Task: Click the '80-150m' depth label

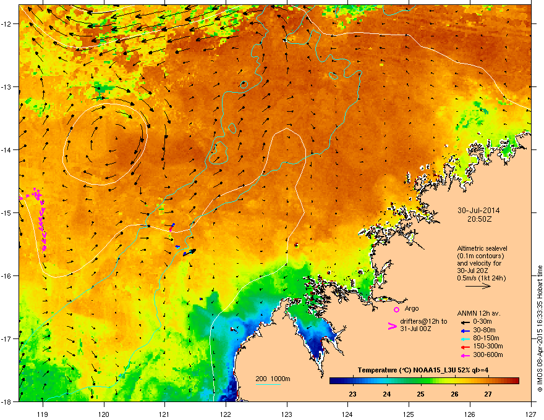Action: pyautogui.click(x=486, y=338)
